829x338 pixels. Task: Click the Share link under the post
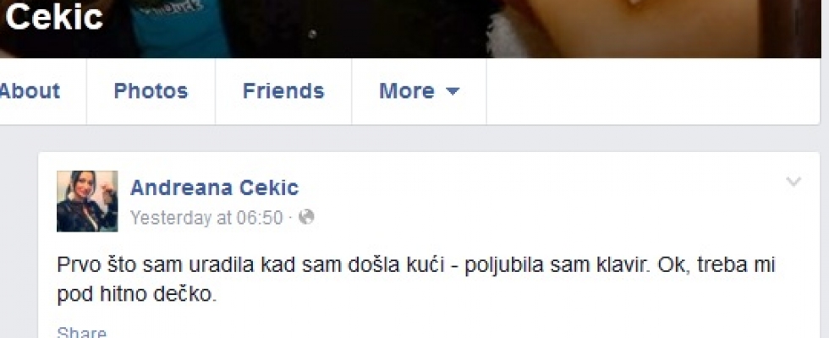click(81, 333)
